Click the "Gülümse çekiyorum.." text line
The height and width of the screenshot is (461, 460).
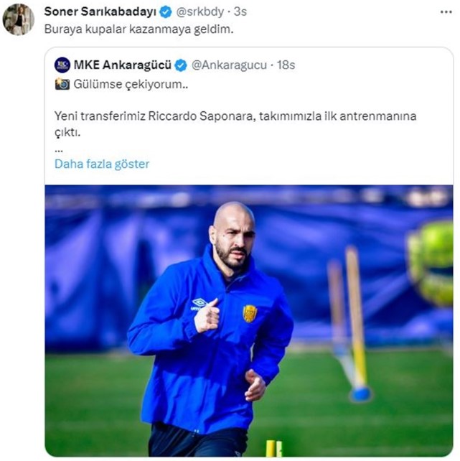pos(131,85)
